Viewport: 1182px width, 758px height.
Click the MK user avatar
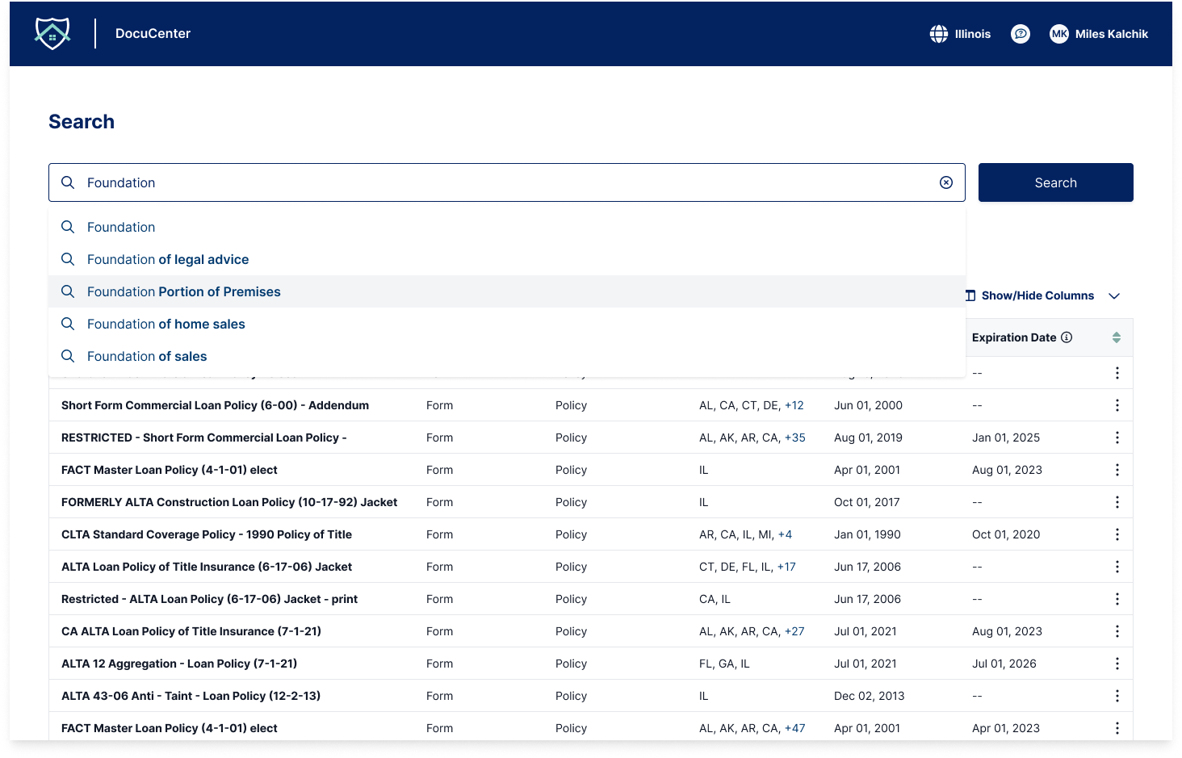1059,34
